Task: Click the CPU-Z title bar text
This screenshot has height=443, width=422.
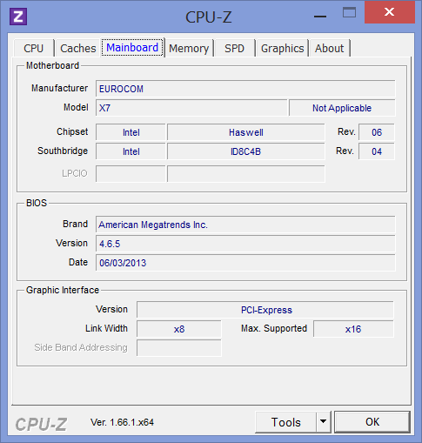Action: tap(209, 17)
